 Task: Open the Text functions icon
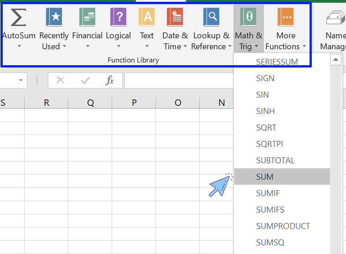(x=147, y=17)
